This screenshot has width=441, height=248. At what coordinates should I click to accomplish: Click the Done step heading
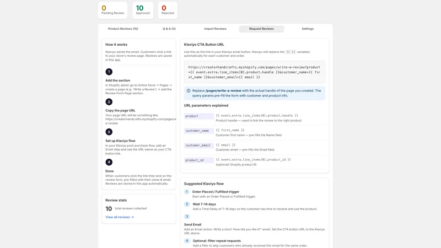click(109, 171)
